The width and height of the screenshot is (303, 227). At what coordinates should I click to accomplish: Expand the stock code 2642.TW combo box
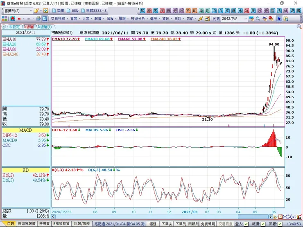246,19
